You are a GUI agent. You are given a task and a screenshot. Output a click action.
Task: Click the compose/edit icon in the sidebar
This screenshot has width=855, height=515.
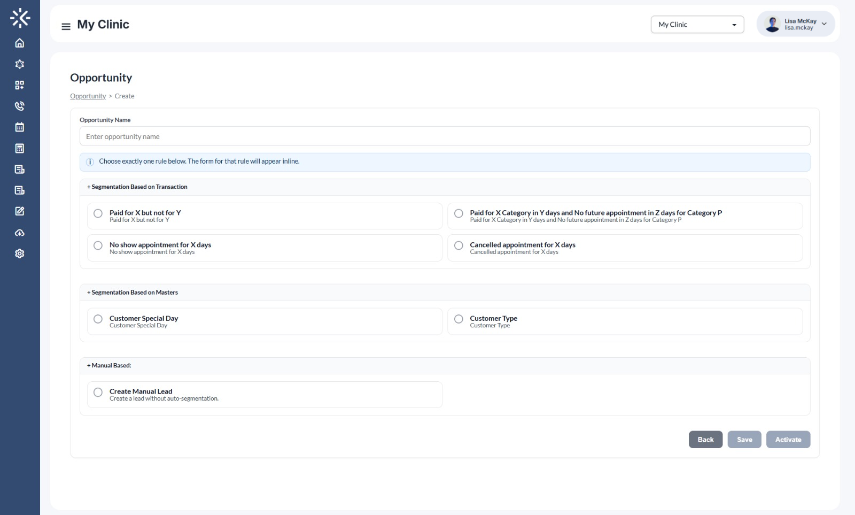pos(20,211)
